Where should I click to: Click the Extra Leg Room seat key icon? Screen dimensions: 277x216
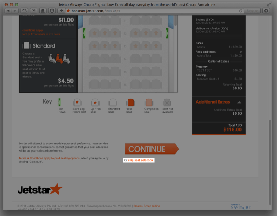(77, 102)
